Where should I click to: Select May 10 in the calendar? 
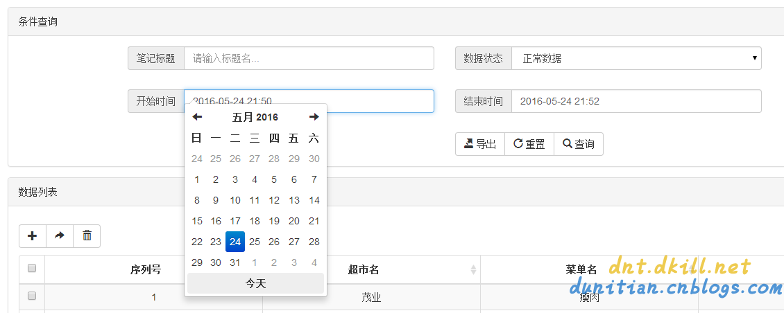pos(235,200)
